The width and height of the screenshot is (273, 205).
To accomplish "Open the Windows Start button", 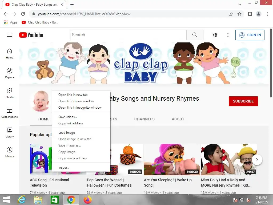I will 6,200.
